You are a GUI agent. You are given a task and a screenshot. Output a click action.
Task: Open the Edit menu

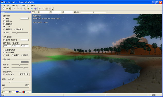[8, 5]
